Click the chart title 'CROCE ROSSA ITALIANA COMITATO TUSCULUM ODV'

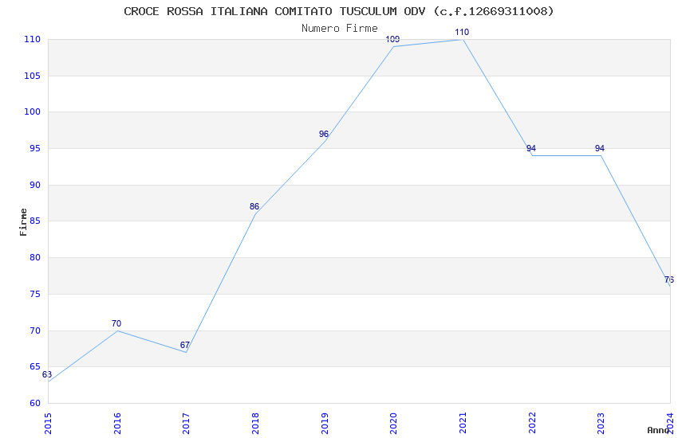click(274, 11)
